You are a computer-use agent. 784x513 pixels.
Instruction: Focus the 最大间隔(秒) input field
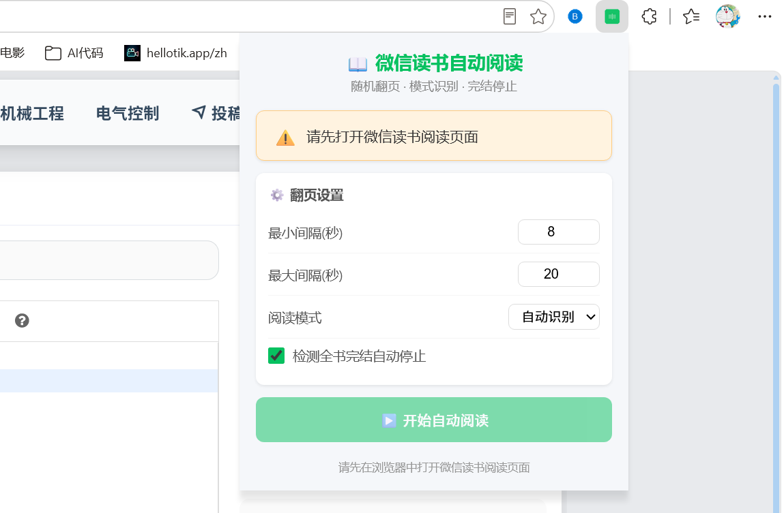[x=559, y=274]
